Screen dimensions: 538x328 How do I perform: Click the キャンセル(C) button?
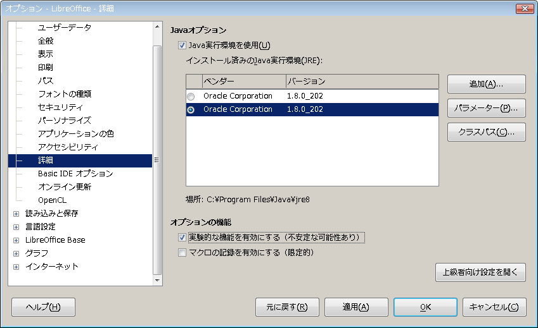tap(494, 307)
